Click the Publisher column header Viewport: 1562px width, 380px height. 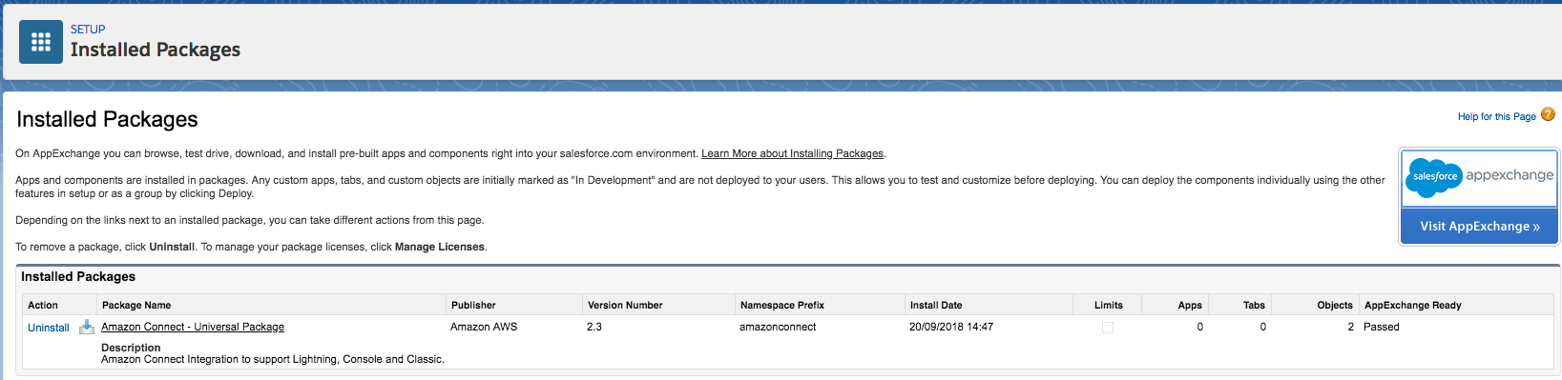tap(473, 305)
